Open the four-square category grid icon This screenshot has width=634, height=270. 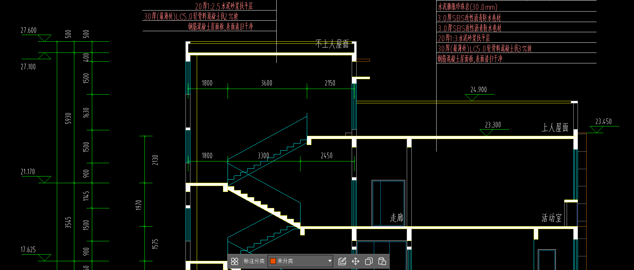[x=235, y=261]
